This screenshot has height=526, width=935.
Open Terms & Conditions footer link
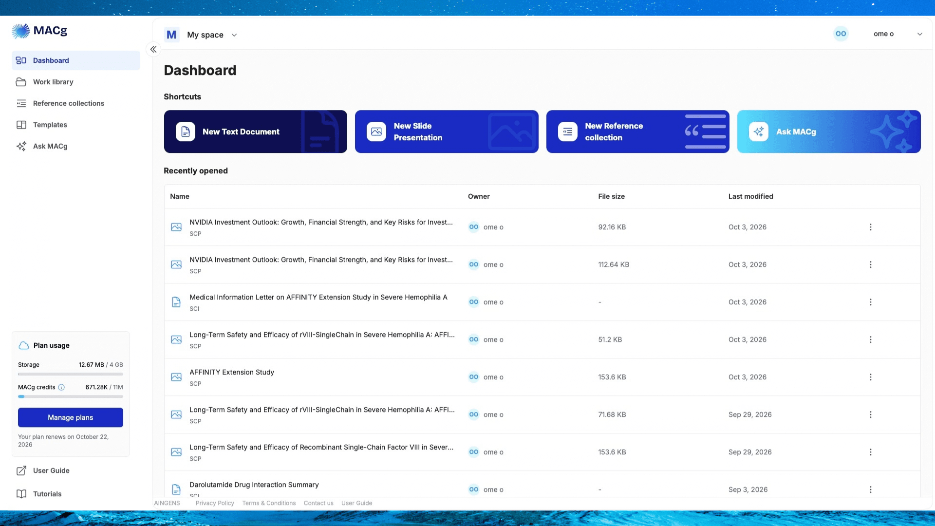point(269,503)
